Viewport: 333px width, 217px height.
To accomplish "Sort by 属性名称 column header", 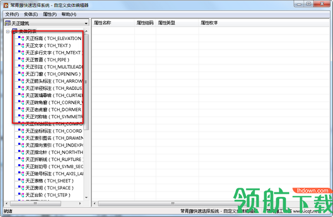I will click(113, 23).
